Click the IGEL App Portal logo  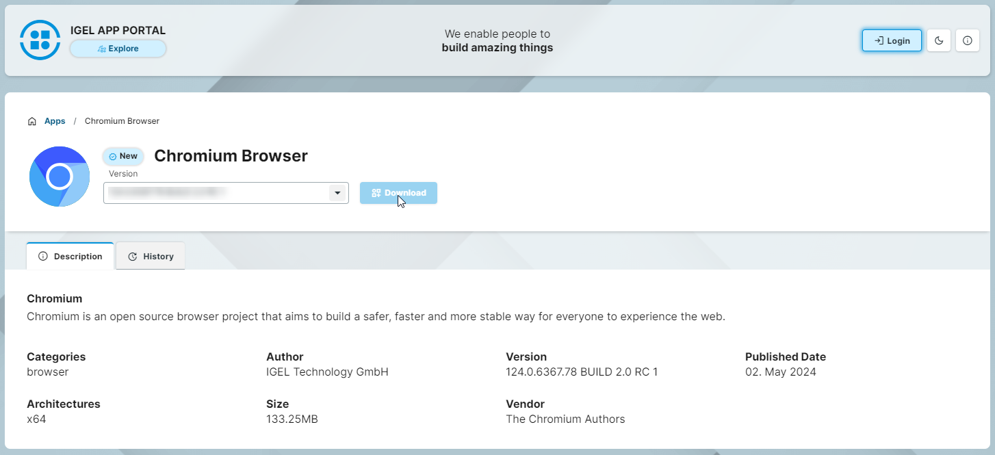[40, 40]
